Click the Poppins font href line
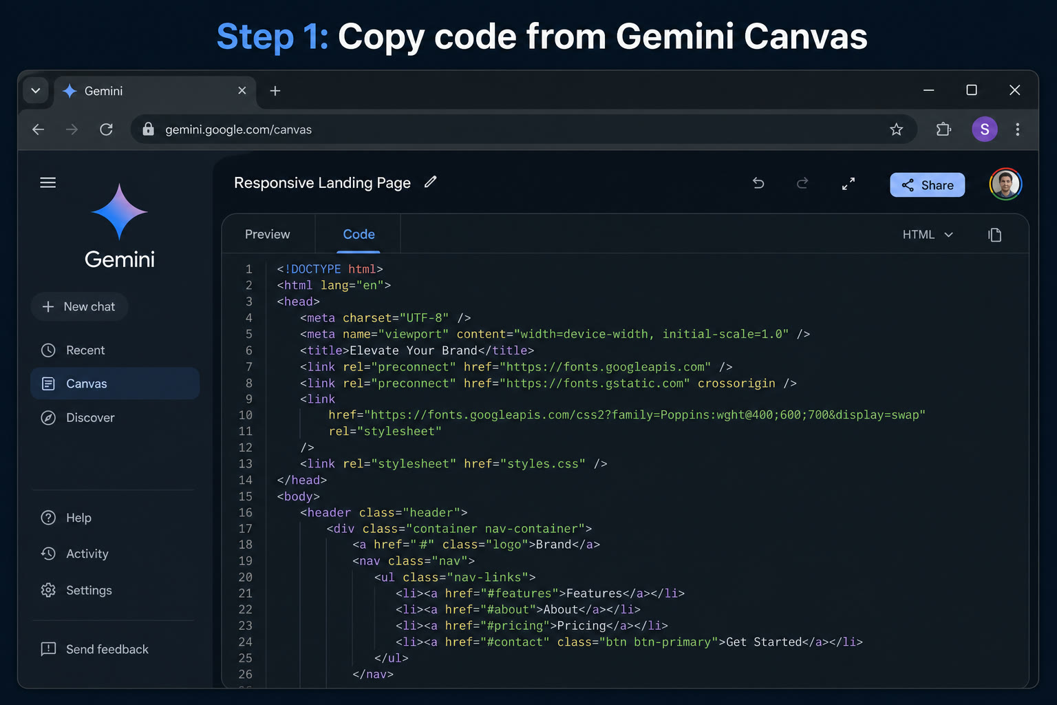 [627, 415]
